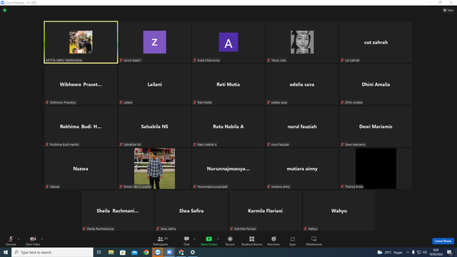Select Wibhowo Prasetyo's participant tile
This screenshot has height=257, width=457.
(81, 84)
